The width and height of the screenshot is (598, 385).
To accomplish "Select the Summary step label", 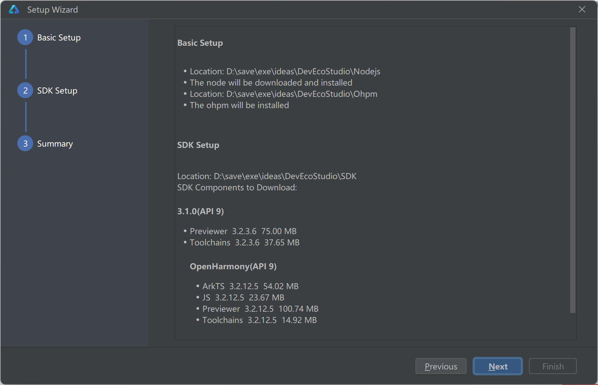I will click(55, 144).
